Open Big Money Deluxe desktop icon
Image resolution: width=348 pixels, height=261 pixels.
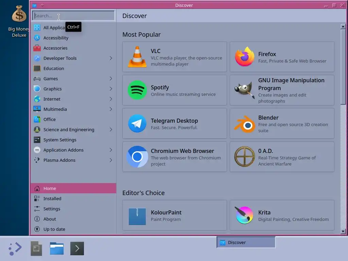click(x=19, y=21)
